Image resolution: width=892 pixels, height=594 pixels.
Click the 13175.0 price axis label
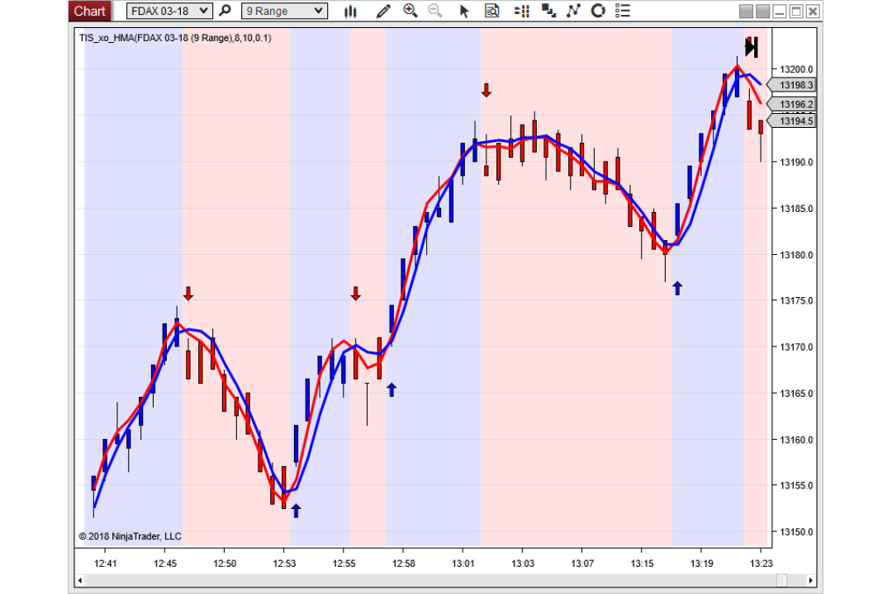[796, 300]
